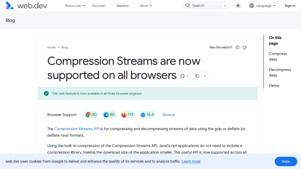
Task: Mark page helpful with thumbs up
Action: pyautogui.click(x=238, y=47)
